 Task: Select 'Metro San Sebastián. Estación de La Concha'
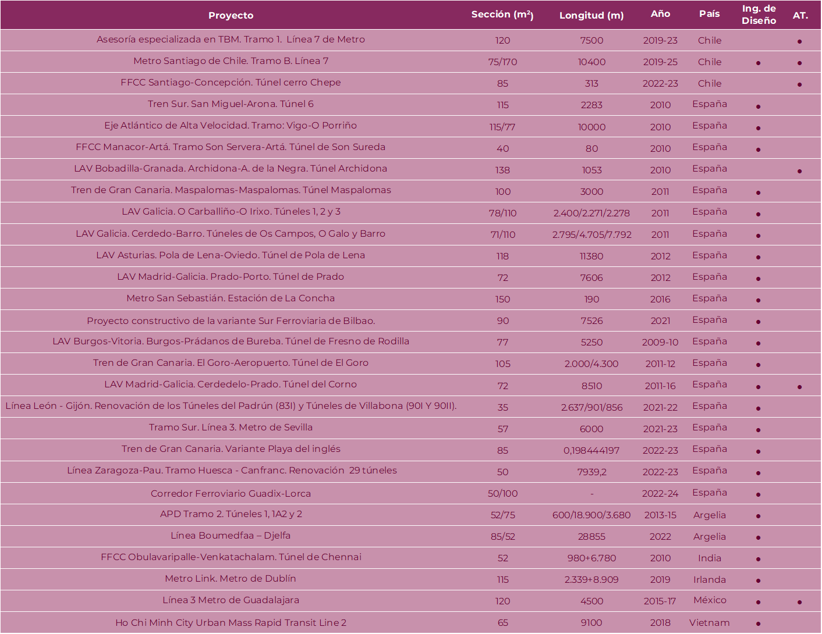coord(231,298)
